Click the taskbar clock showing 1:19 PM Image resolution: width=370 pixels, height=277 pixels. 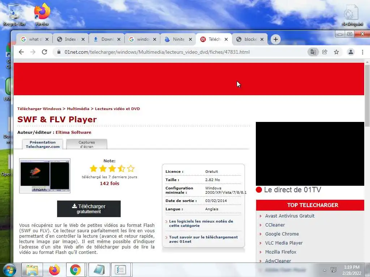(352, 270)
